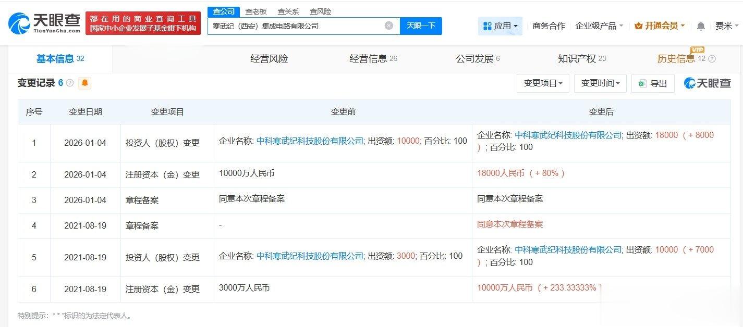Open the 变更记录 help question icon

point(70,83)
